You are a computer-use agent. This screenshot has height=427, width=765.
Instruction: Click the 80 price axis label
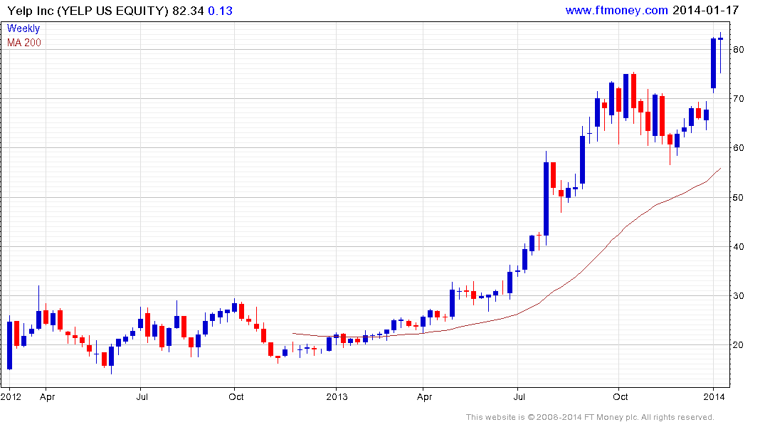738,49
